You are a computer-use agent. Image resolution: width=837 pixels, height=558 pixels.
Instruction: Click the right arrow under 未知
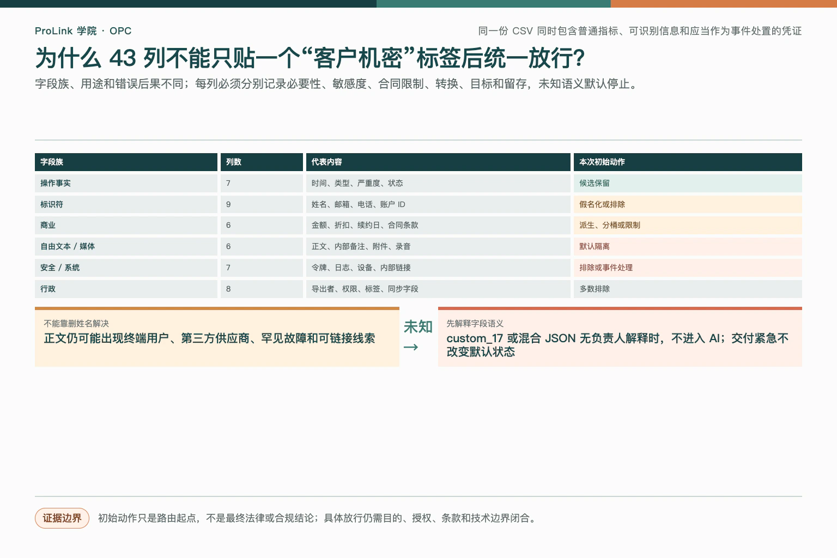pyautogui.click(x=411, y=347)
